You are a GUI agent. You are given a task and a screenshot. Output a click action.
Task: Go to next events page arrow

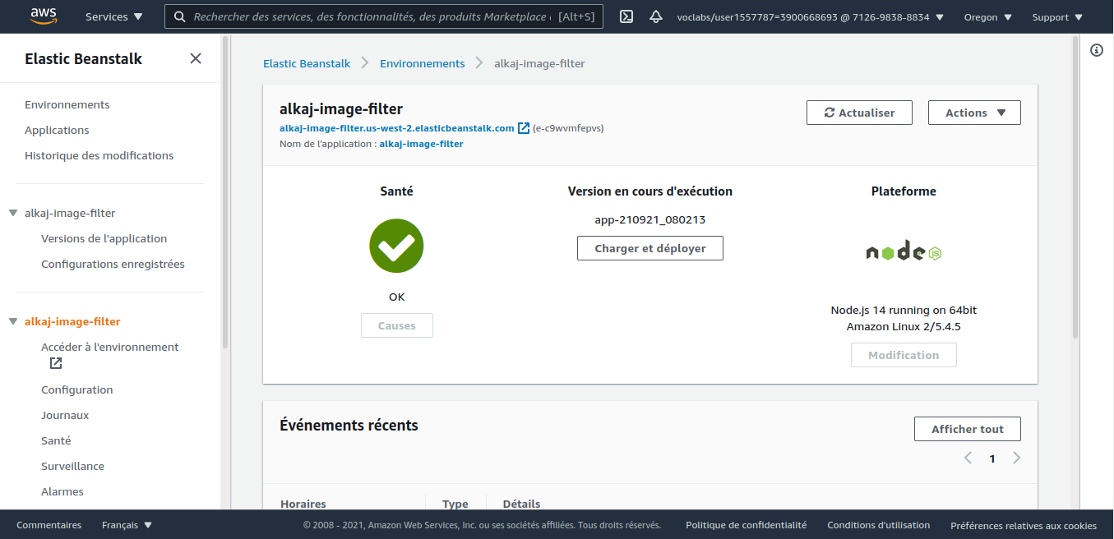(1017, 458)
